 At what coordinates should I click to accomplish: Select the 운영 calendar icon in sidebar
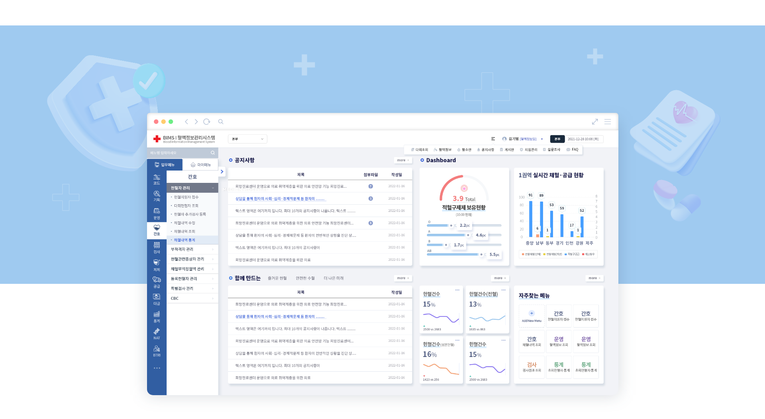(x=157, y=213)
